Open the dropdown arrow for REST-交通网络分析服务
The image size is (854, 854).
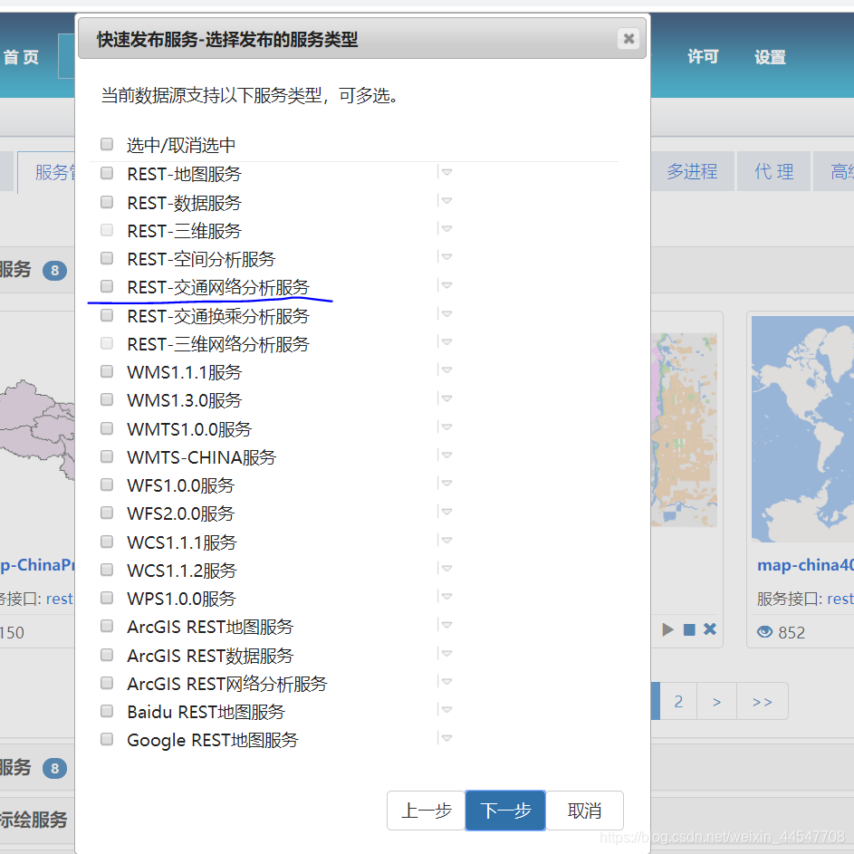point(446,285)
